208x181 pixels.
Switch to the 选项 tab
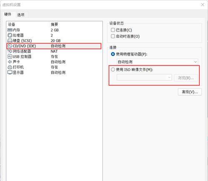[x=21, y=15]
